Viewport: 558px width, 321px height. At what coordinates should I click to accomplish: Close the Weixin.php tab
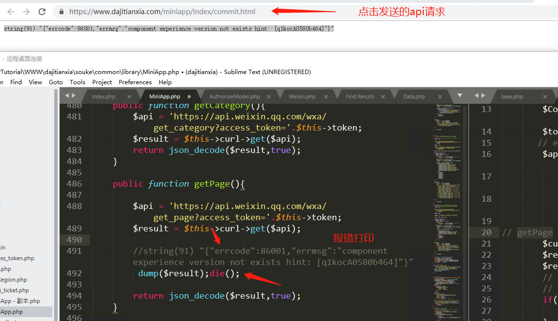pos(326,96)
